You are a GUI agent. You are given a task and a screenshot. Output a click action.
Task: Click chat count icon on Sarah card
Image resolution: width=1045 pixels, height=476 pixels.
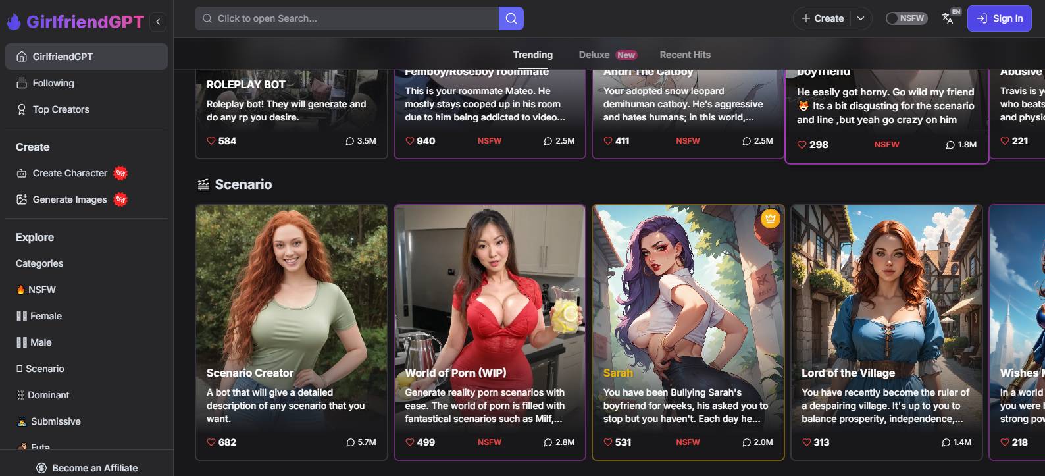pyautogui.click(x=747, y=442)
